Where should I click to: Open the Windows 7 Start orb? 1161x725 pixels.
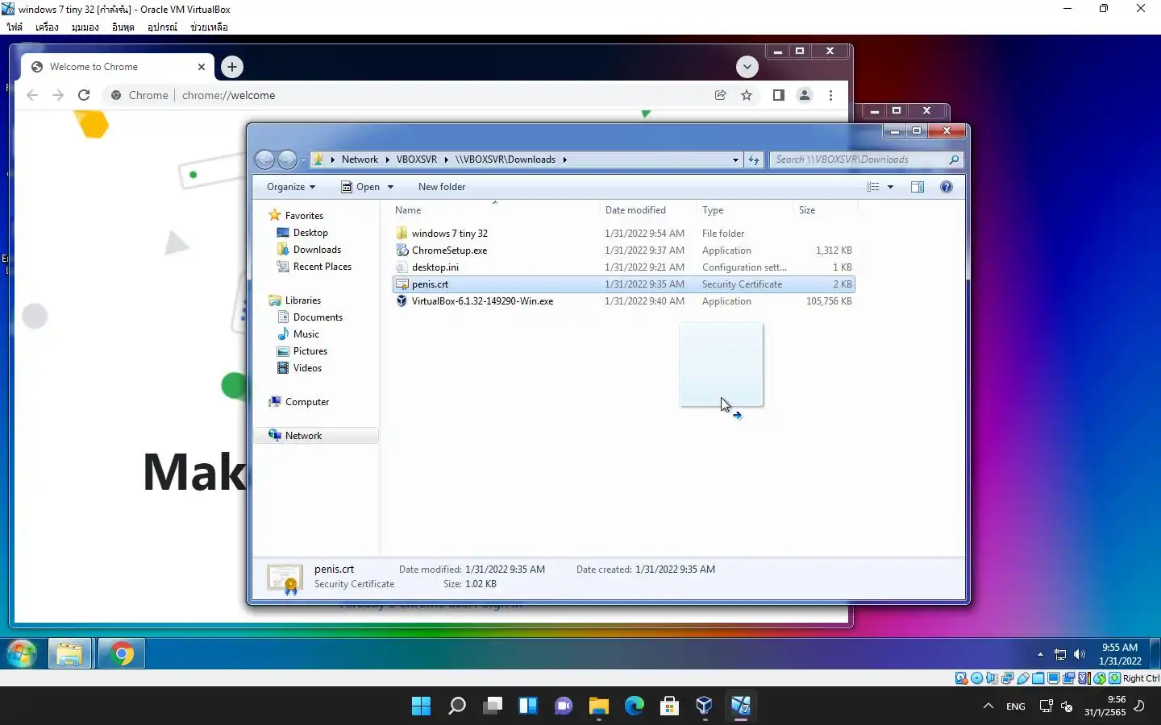[x=22, y=653]
